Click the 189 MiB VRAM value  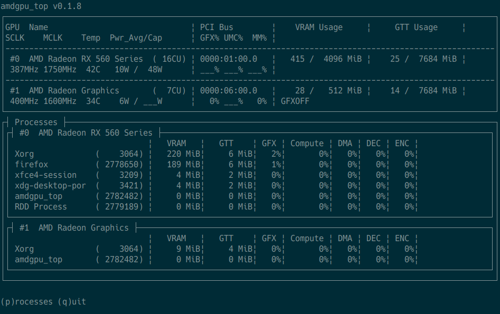tap(183, 165)
